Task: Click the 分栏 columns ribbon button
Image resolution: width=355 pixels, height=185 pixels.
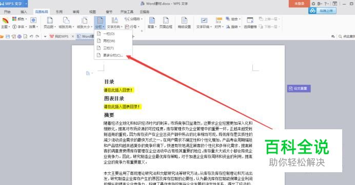Action: click(100, 23)
